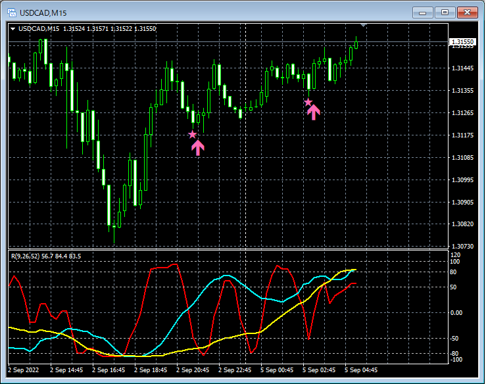Click the 2 Sep 20:45 time label

point(193,370)
